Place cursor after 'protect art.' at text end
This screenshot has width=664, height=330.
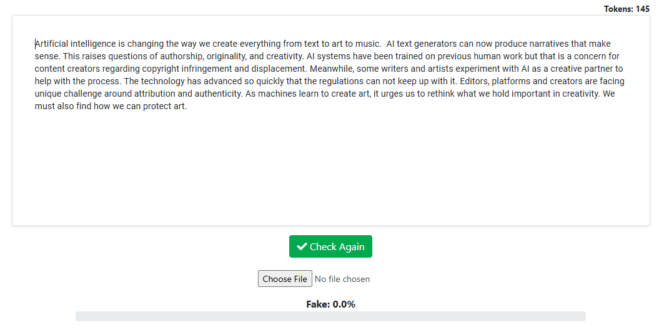pos(187,106)
